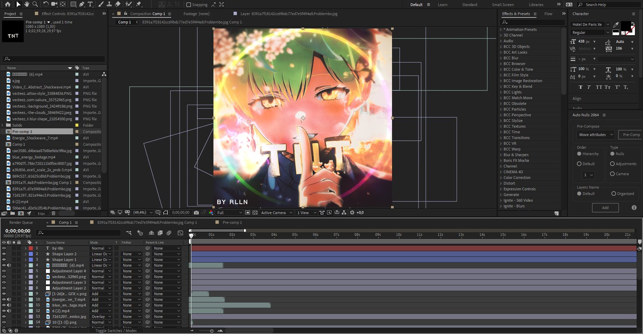Screen dimensions: 643x334
Task: Pick the Pen tool
Action: point(82,4)
